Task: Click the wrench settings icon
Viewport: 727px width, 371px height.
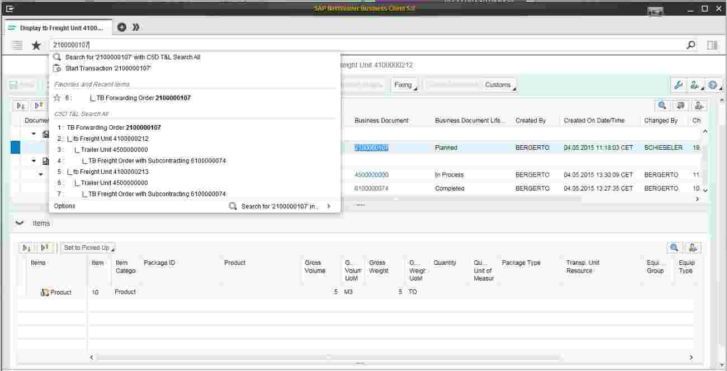Action: (x=679, y=85)
